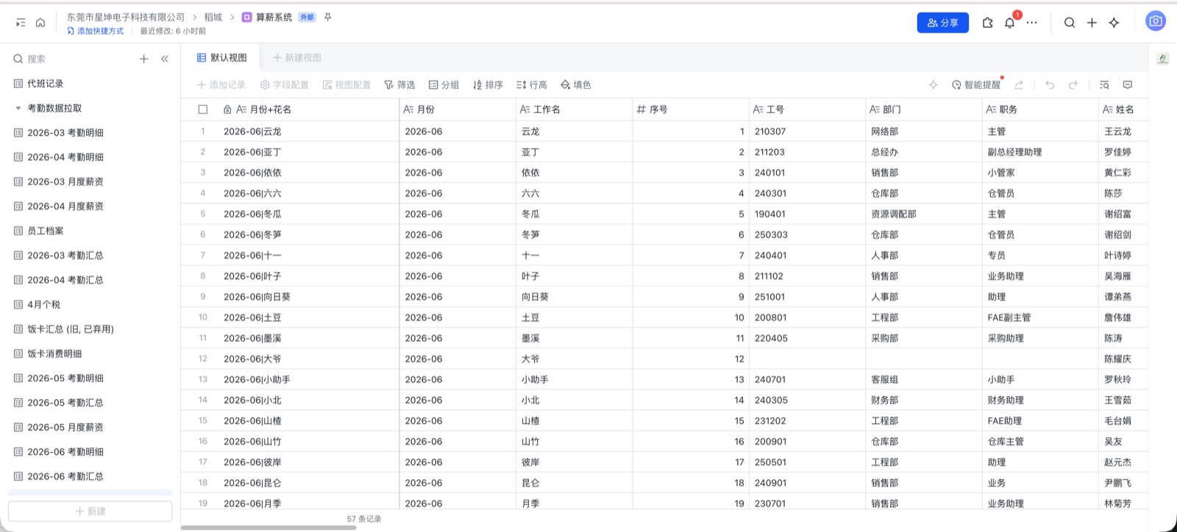Open the 分组 grouping options
The width and height of the screenshot is (1177, 532).
click(444, 85)
